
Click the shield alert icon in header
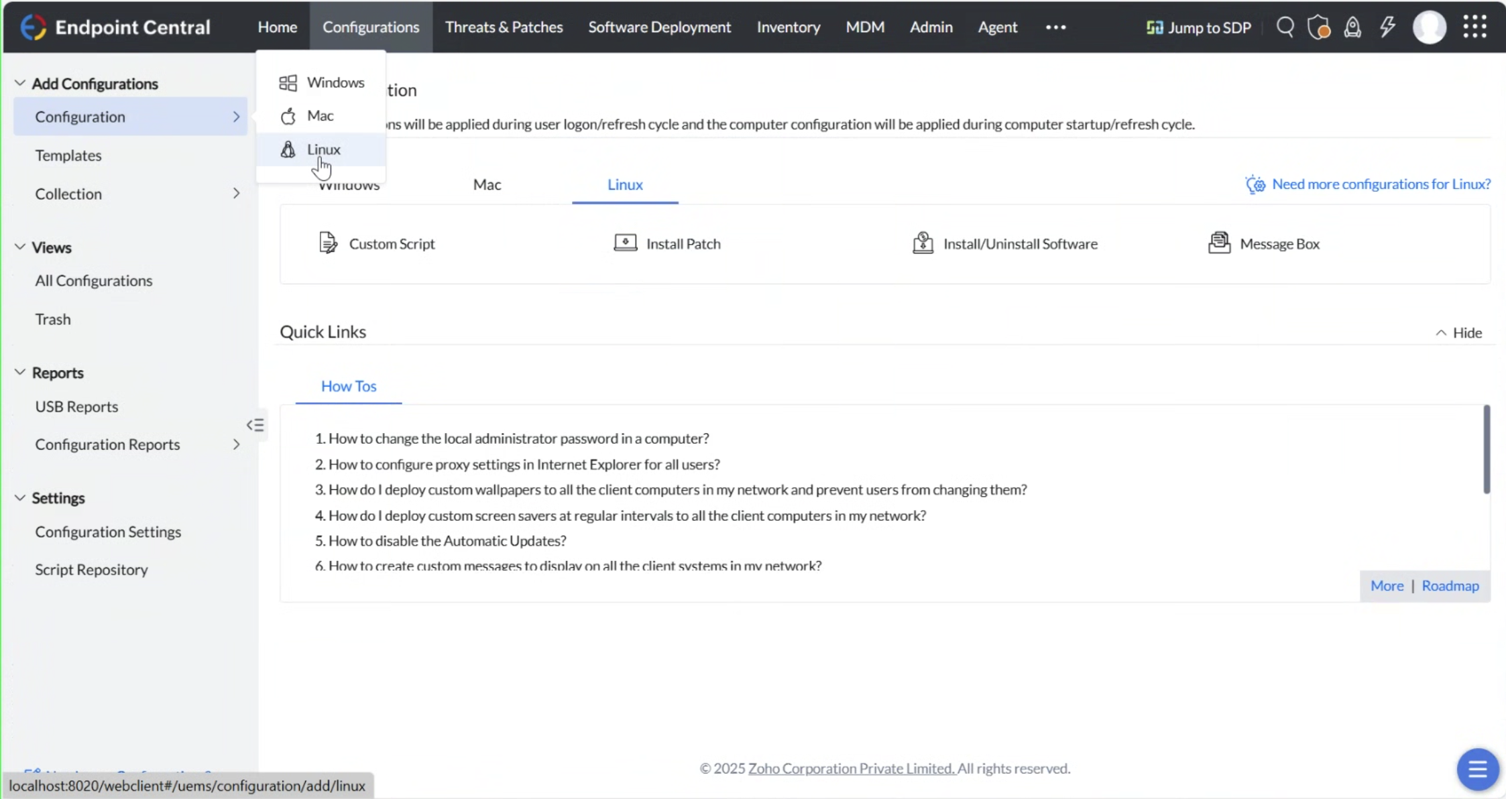[x=1318, y=27]
